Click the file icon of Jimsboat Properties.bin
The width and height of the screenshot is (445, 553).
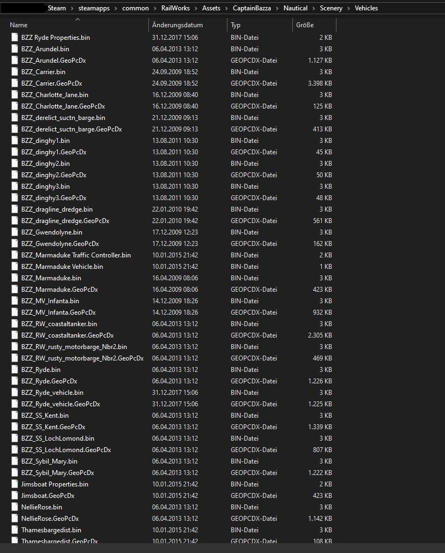click(x=15, y=484)
